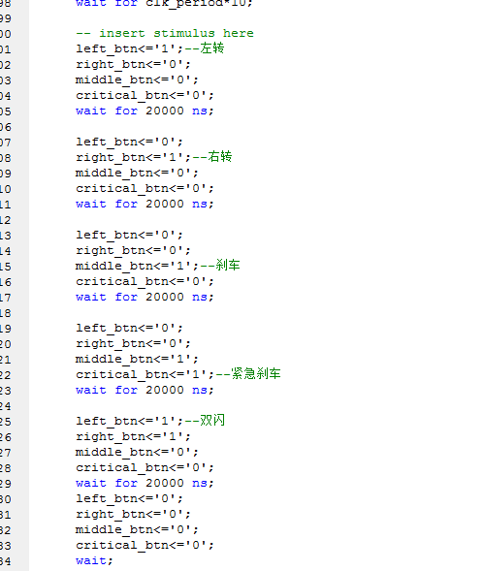Screen dimensions: 484x571
Task: Click right_btn<='0'; directly above the 刹车 line
Action: pos(134,250)
